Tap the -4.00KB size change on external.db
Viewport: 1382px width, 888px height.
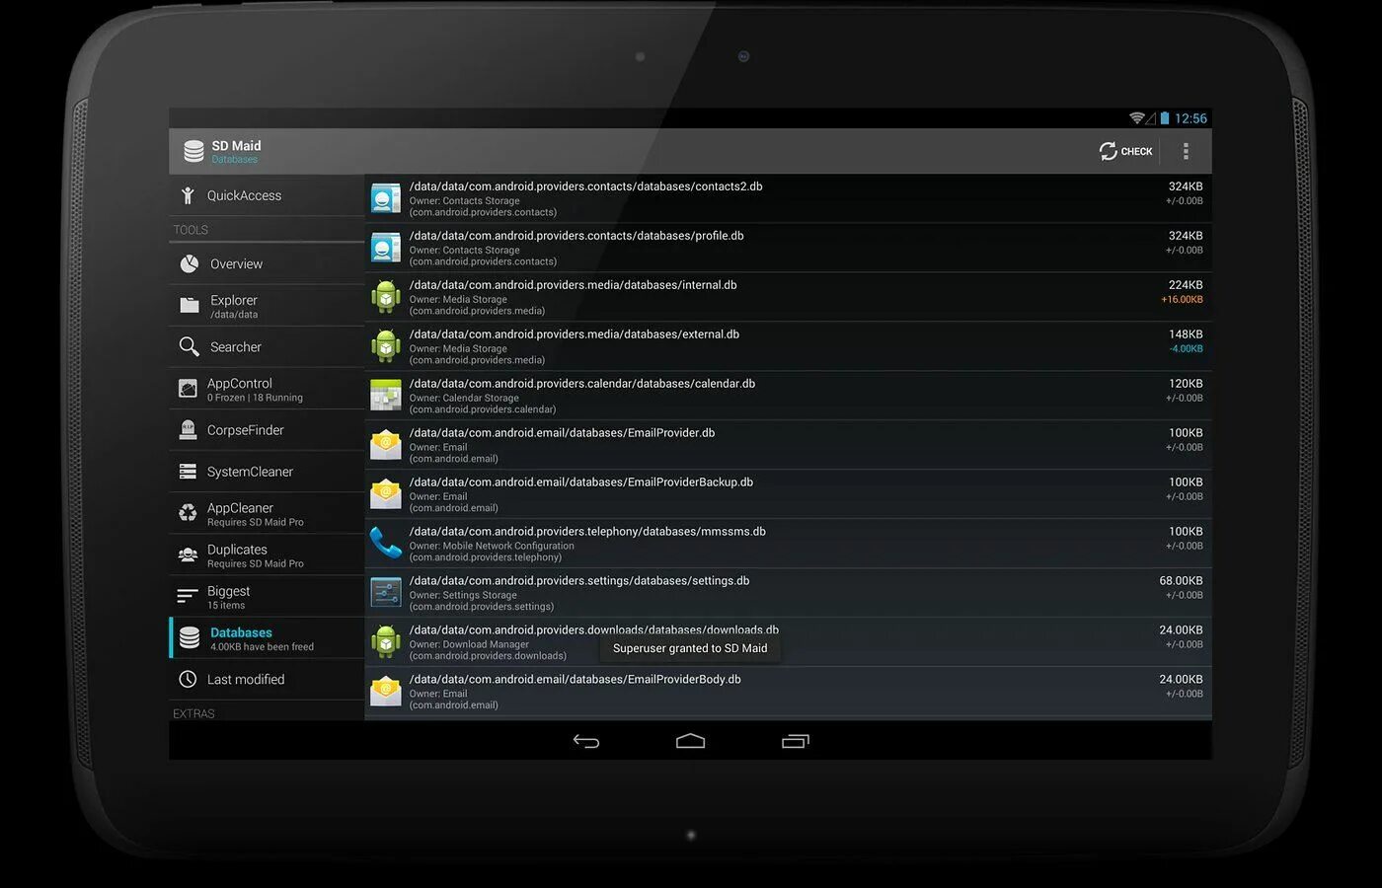pyautogui.click(x=1186, y=349)
